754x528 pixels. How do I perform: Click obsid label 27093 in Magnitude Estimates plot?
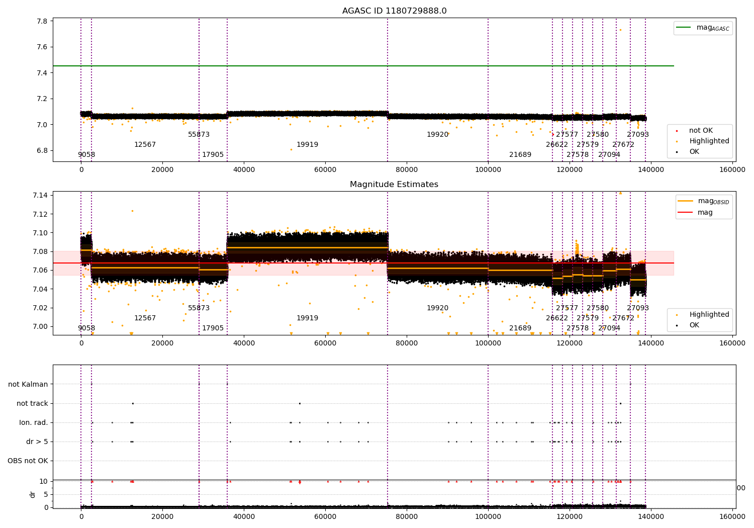(638, 308)
